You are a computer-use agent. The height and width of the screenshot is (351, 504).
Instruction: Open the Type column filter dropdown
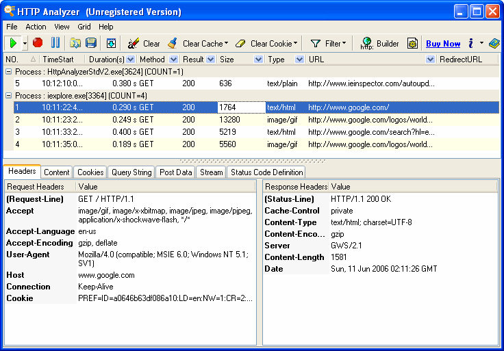[x=299, y=60]
